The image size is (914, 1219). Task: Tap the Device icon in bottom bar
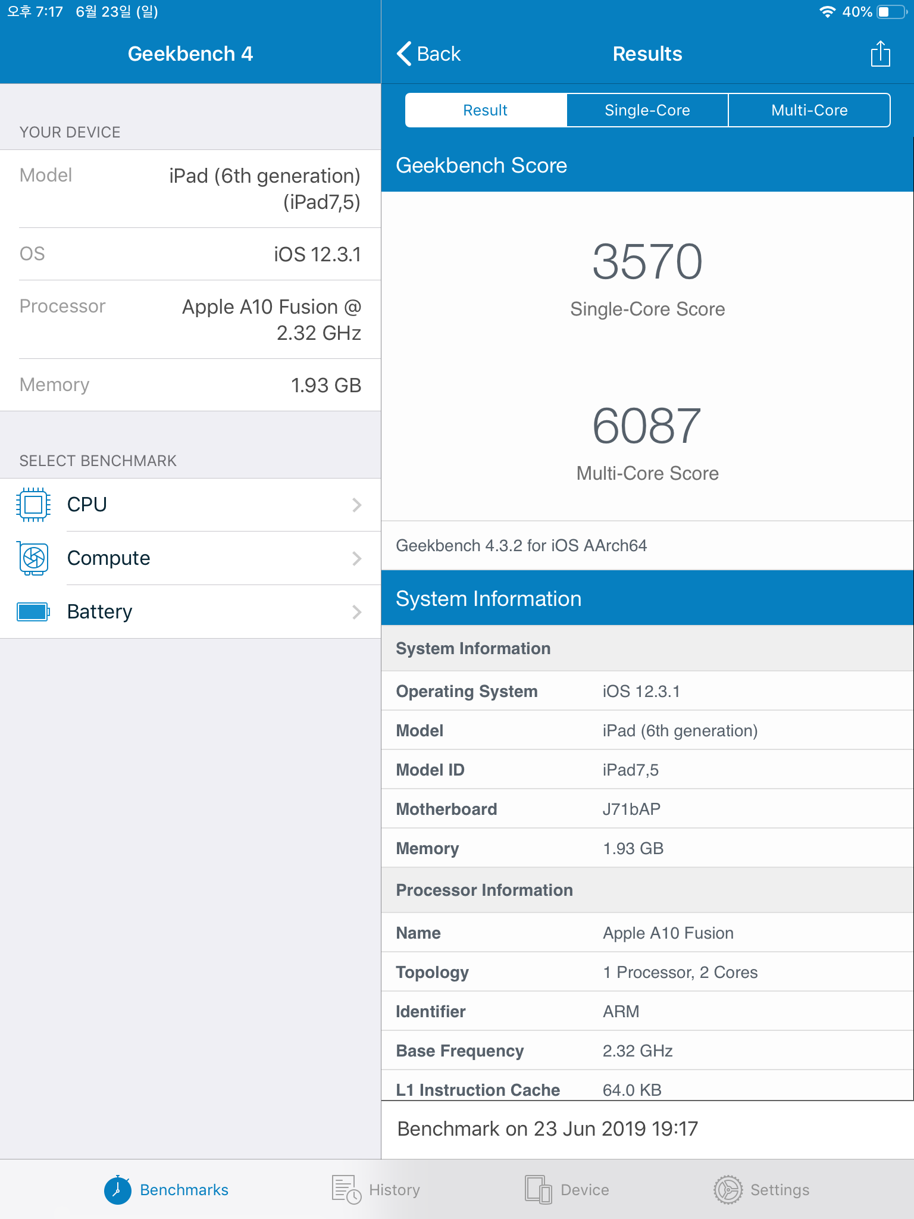point(539,1189)
